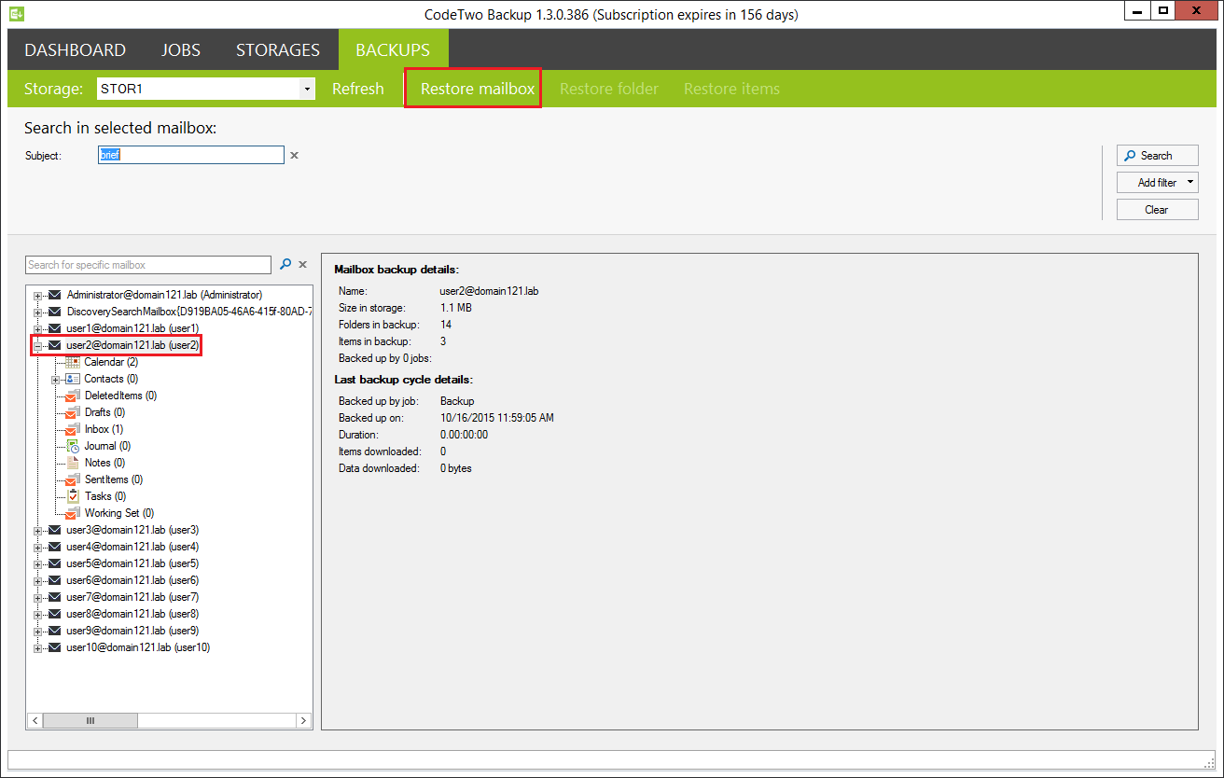The image size is (1224, 778).
Task: Select the BACKUPS tab
Action: tap(393, 50)
